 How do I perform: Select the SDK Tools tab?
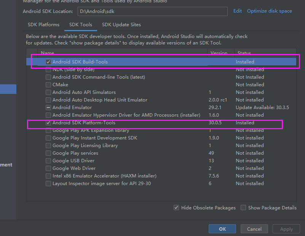(x=81, y=25)
